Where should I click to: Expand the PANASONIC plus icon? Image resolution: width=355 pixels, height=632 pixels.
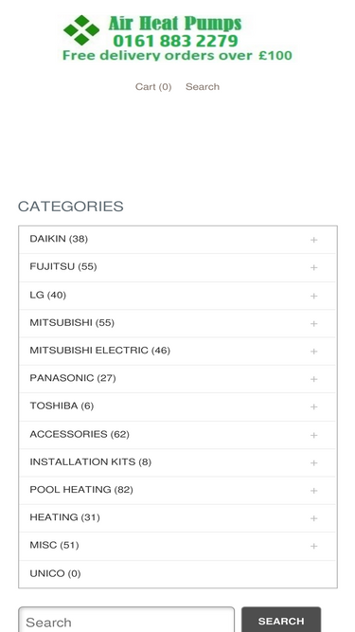pos(313,379)
